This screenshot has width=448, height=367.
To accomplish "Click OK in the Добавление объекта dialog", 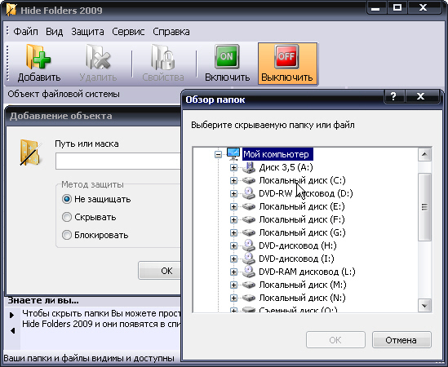I will (x=159, y=270).
